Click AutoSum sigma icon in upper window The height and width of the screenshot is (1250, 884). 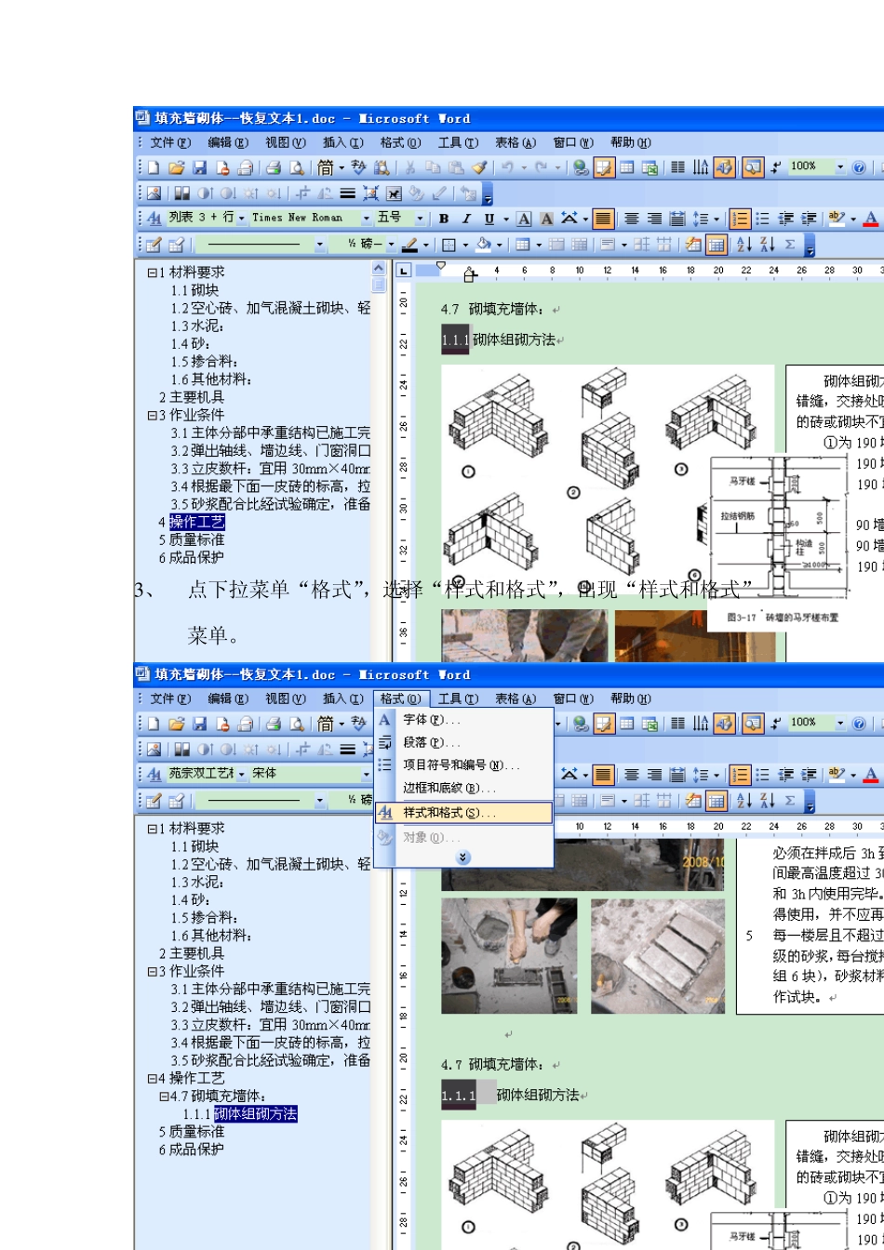(790, 245)
